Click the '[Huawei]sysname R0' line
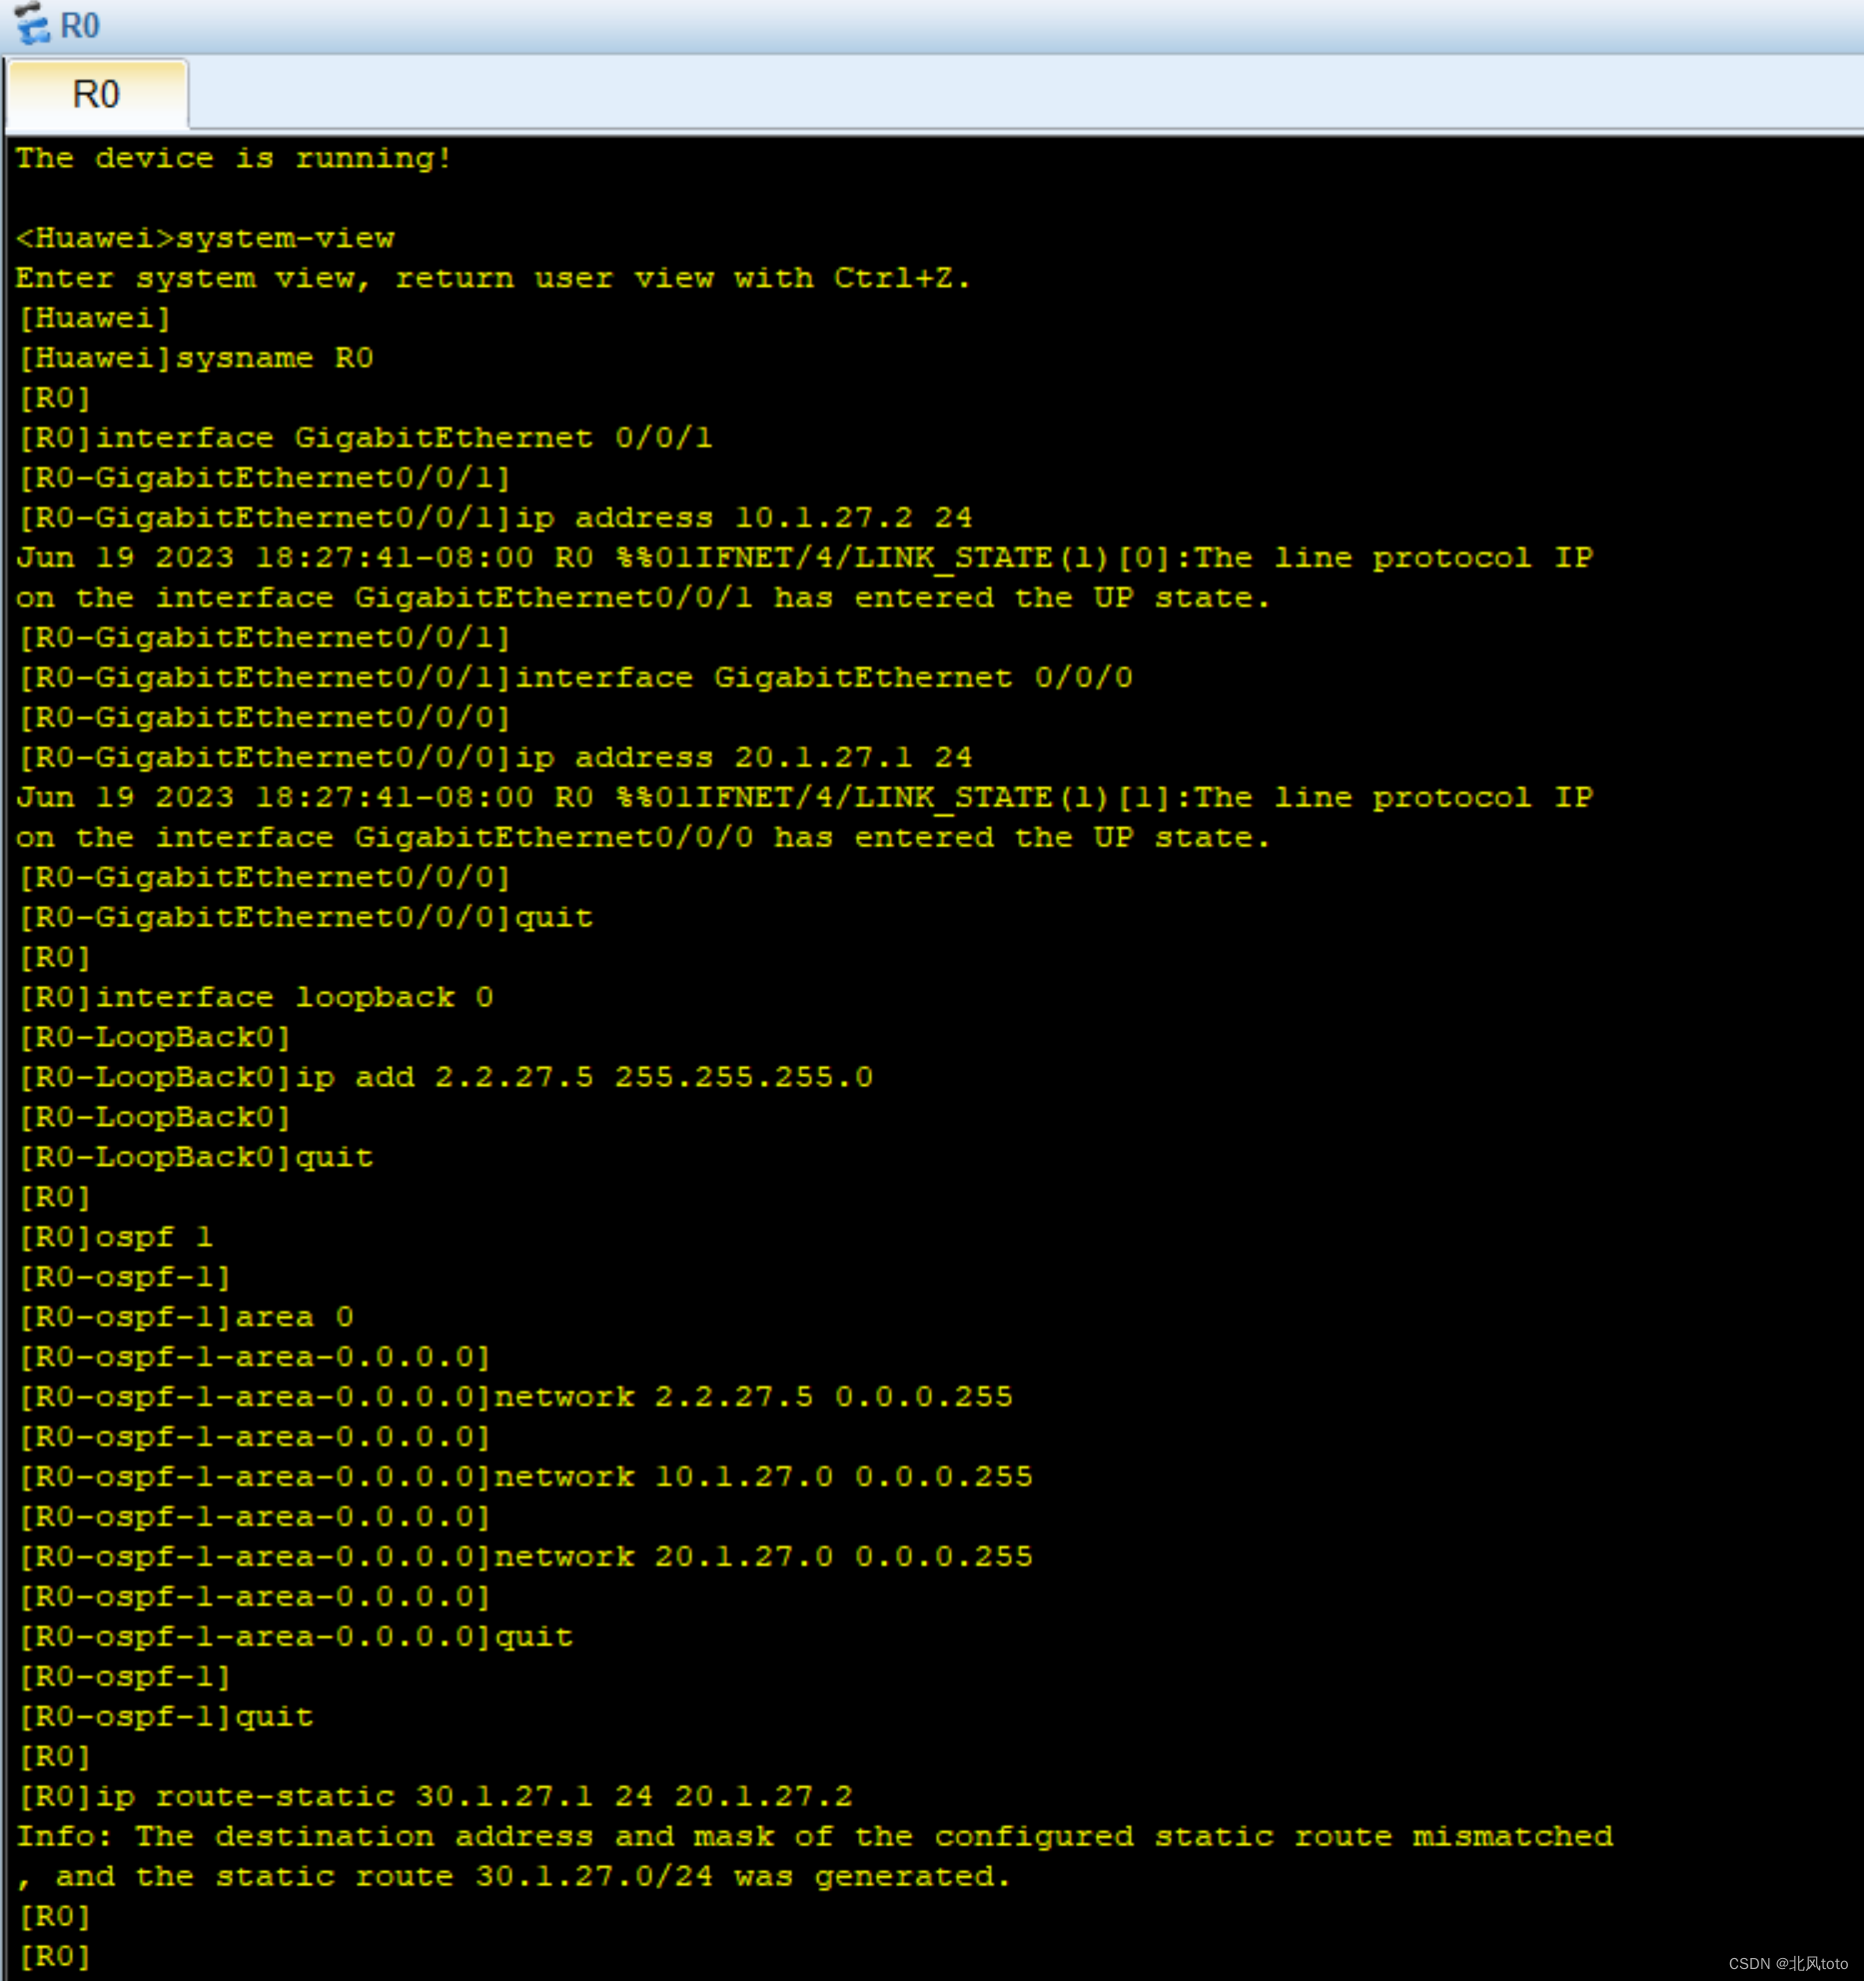This screenshot has width=1864, height=1981. (195, 358)
